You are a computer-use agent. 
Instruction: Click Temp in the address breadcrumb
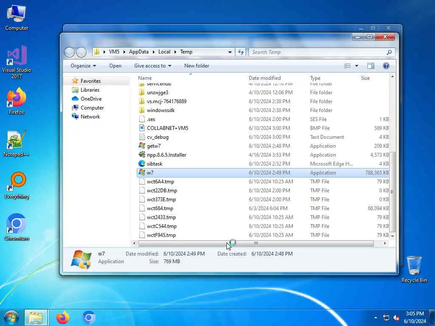186,52
